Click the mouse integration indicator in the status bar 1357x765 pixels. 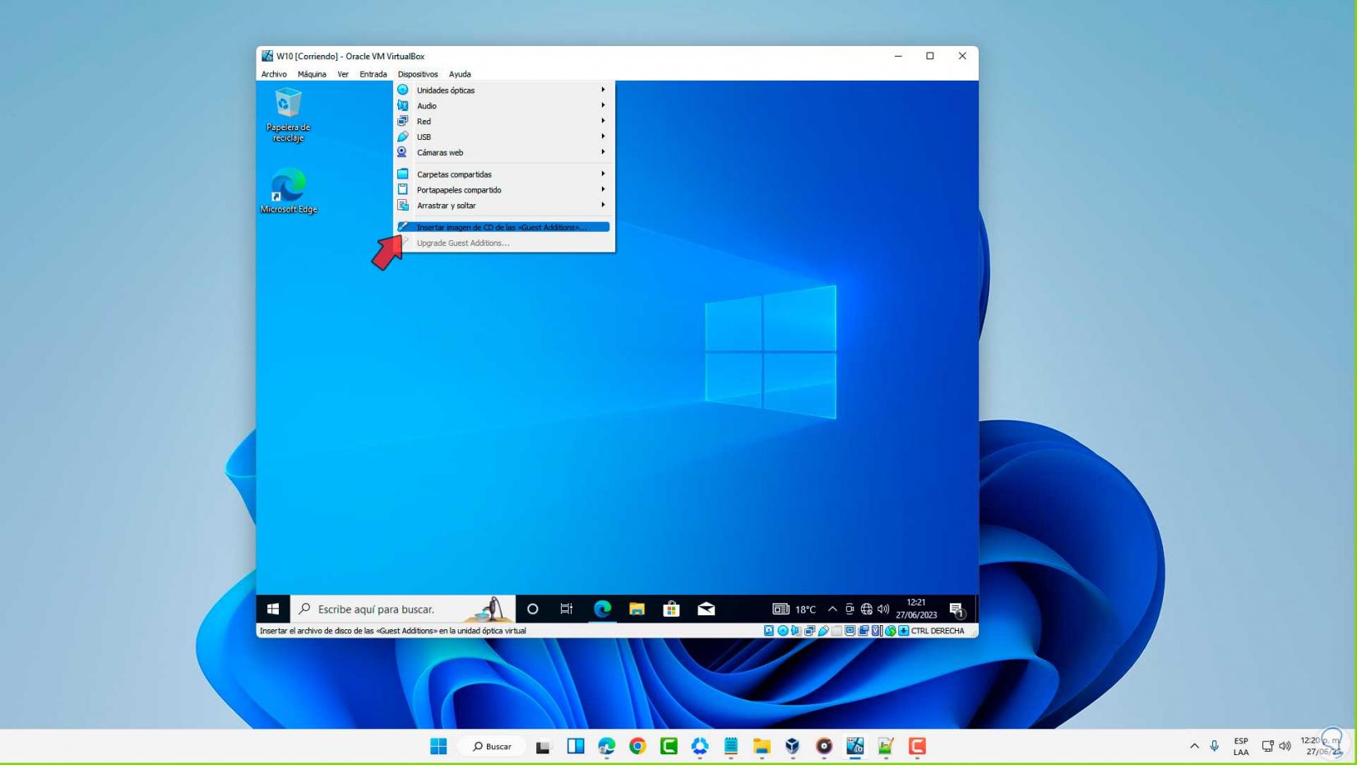coord(891,631)
